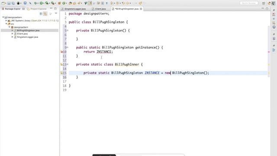This screenshot has height=156, width=277.
Task: Toggle code folding at line 13
Action: pyautogui.click(x=68, y=65)
